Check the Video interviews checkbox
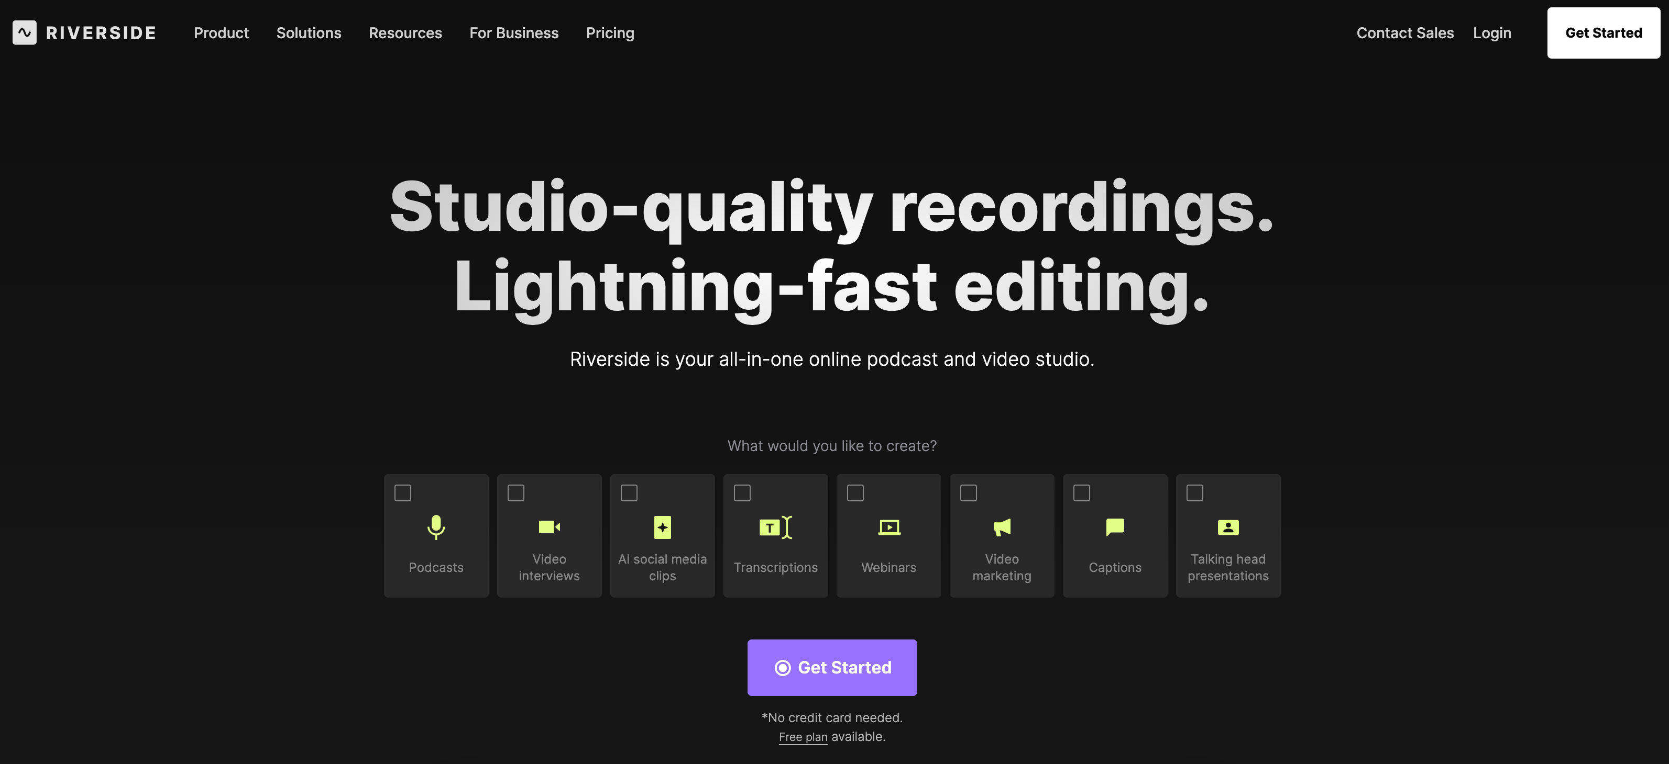 pyautogui.click(x=515, y=493)
